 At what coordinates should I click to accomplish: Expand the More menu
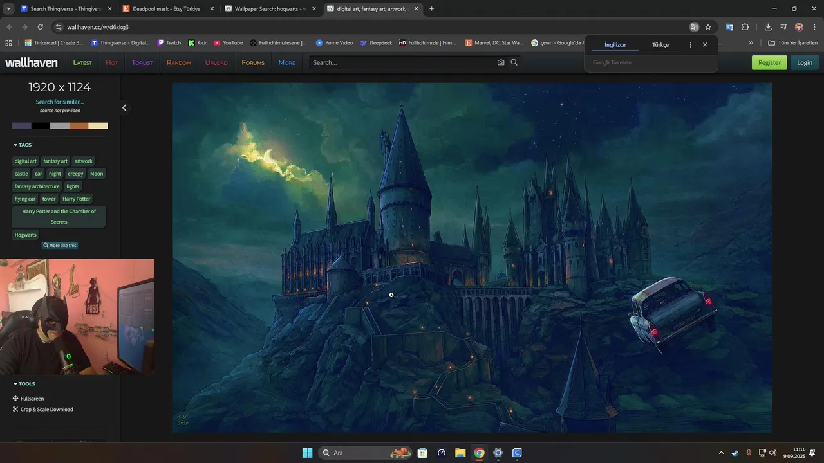tap(286, 62)
